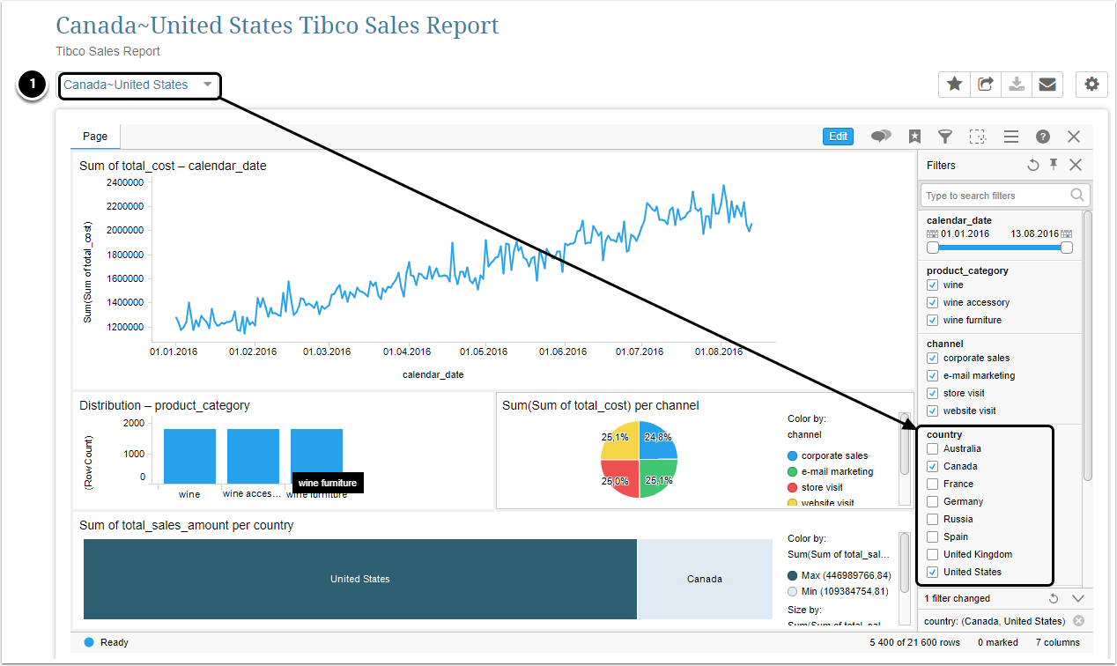
Task: Expand the '1 filter changed' chevron
Action: tap(1077, 599)
